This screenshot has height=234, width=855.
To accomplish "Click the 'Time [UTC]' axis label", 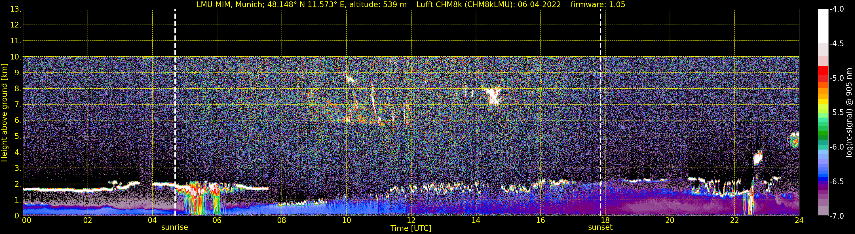I will pos(411,228).
